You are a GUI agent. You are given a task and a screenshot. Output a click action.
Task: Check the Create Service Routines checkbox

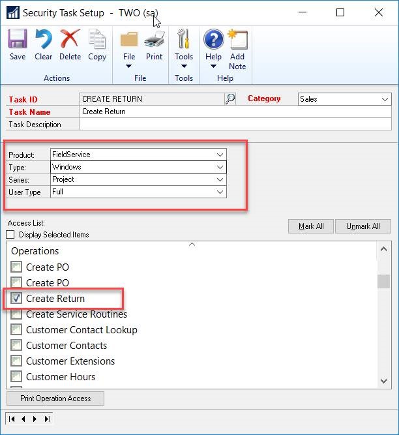tap(16, 314)
